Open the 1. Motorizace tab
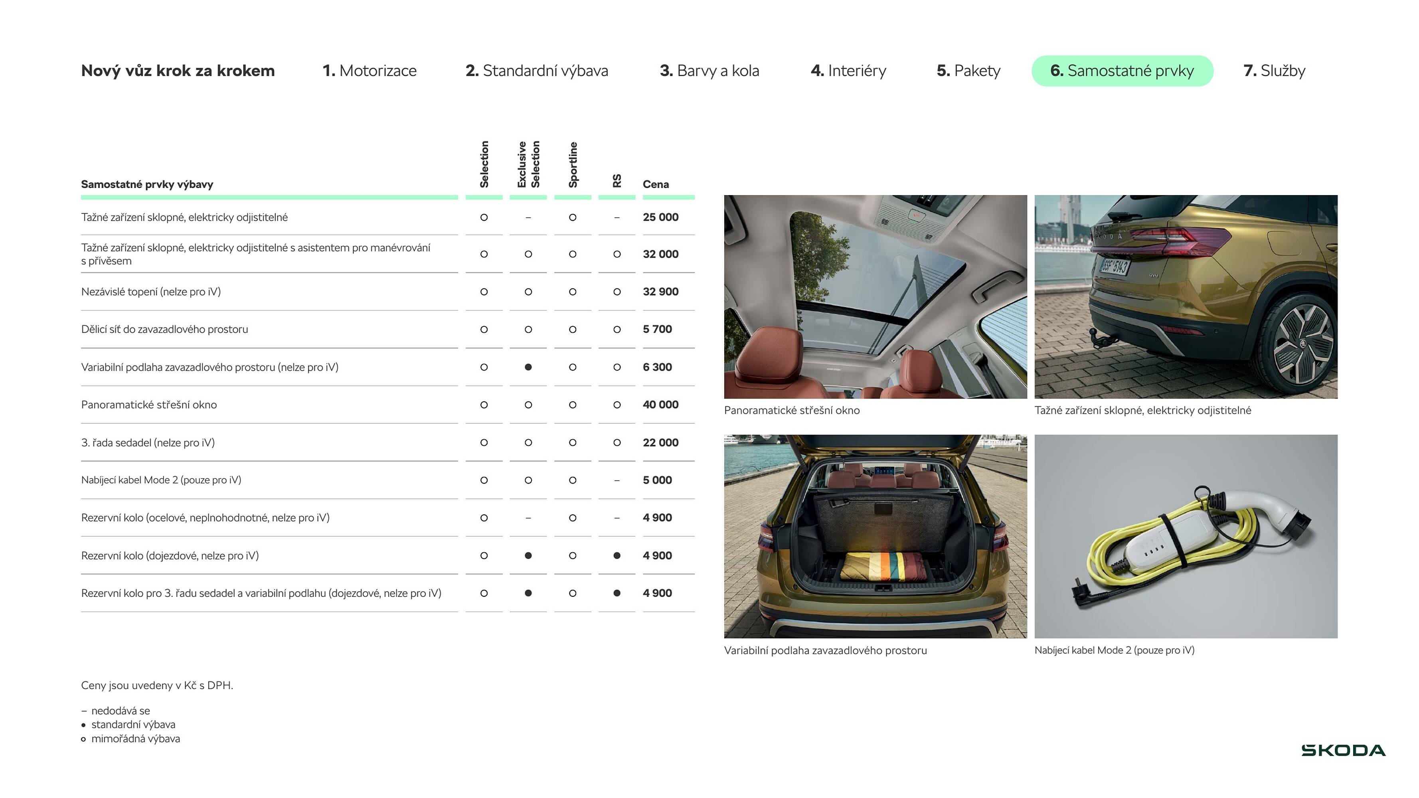Image resolution: width=1419 pixels, height=798 pixels. coord(369,71)
